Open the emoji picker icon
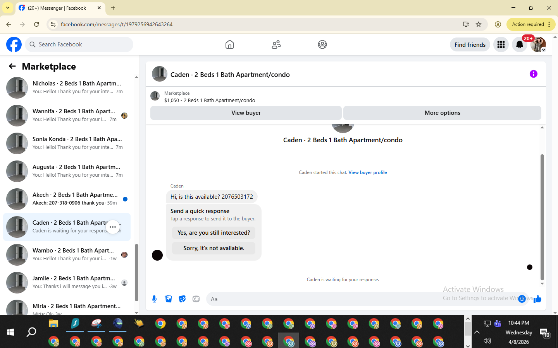 (x=522, y=299)
